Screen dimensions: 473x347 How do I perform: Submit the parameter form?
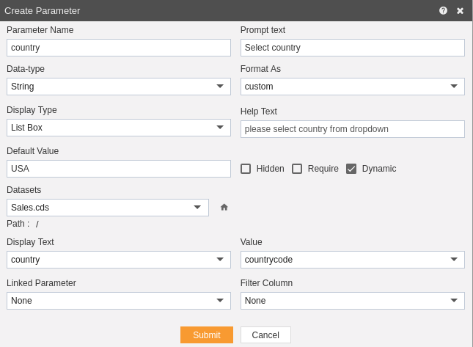point(207,335)
